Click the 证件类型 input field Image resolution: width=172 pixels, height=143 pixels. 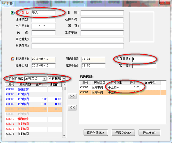44,19
